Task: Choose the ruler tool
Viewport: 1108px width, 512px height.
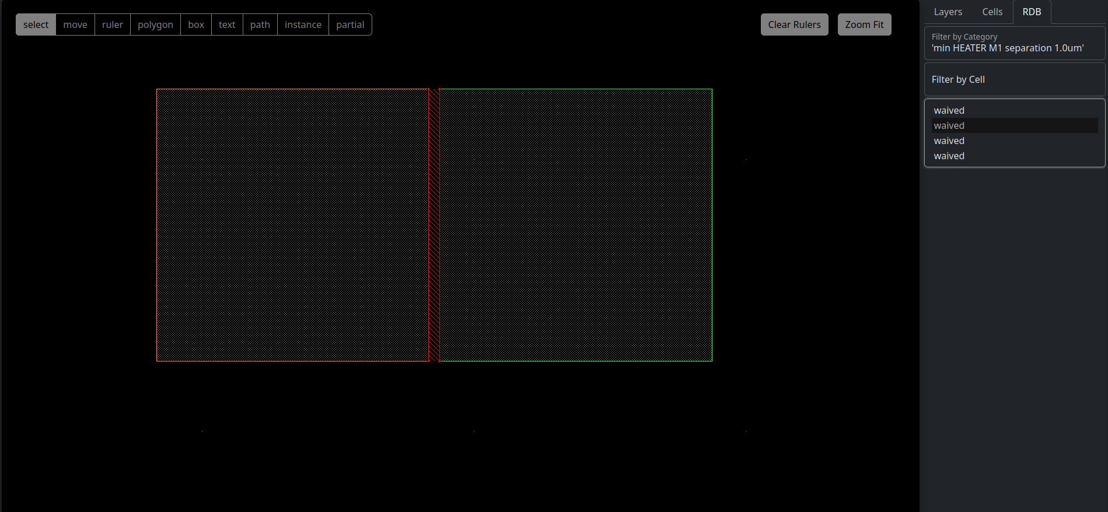Action: (x=113, y=24)
